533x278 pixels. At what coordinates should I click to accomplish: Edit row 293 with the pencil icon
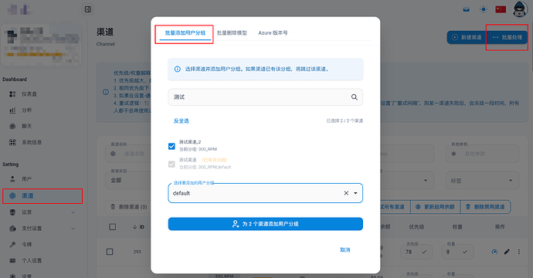tap(507, 252)
